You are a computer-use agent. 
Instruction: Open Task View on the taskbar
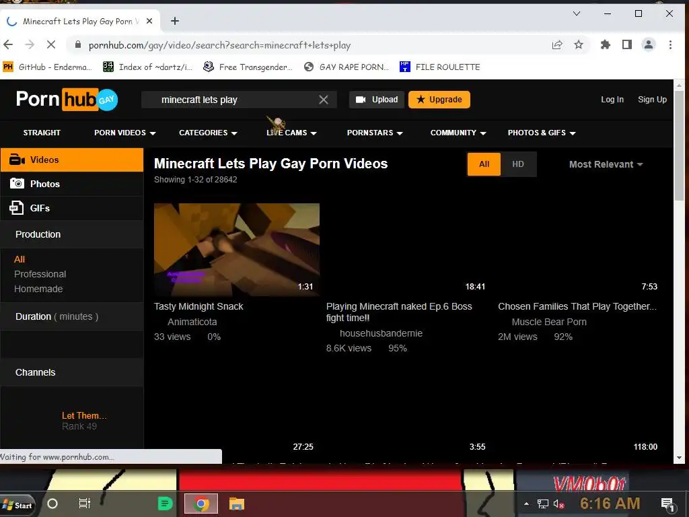coord(84,504)
